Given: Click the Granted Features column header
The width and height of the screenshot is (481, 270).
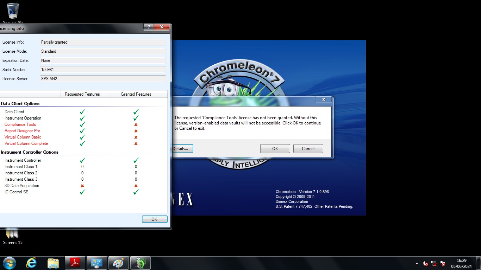Looking at the screenshot, I should click(x=136, y=94).
